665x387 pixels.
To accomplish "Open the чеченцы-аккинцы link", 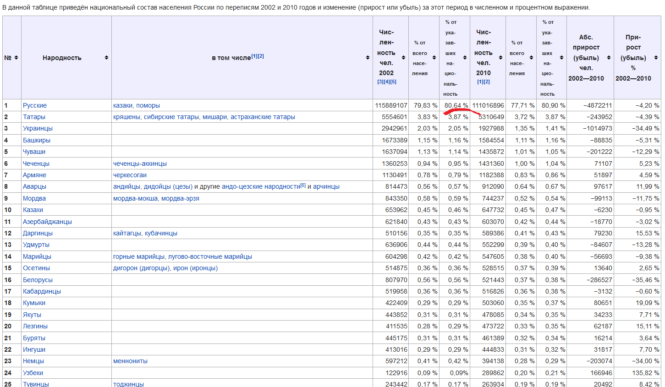I will click(140, 164).
